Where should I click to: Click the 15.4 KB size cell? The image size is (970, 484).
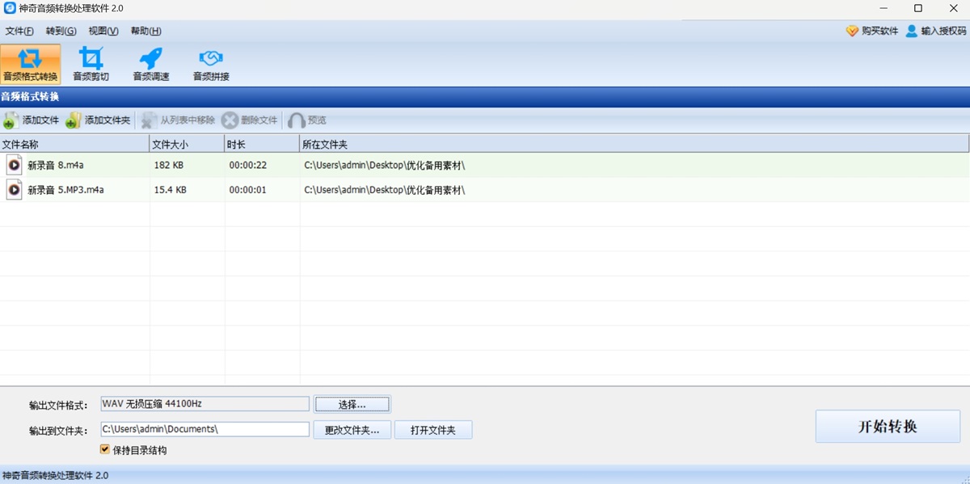click(x=171, y=191)
